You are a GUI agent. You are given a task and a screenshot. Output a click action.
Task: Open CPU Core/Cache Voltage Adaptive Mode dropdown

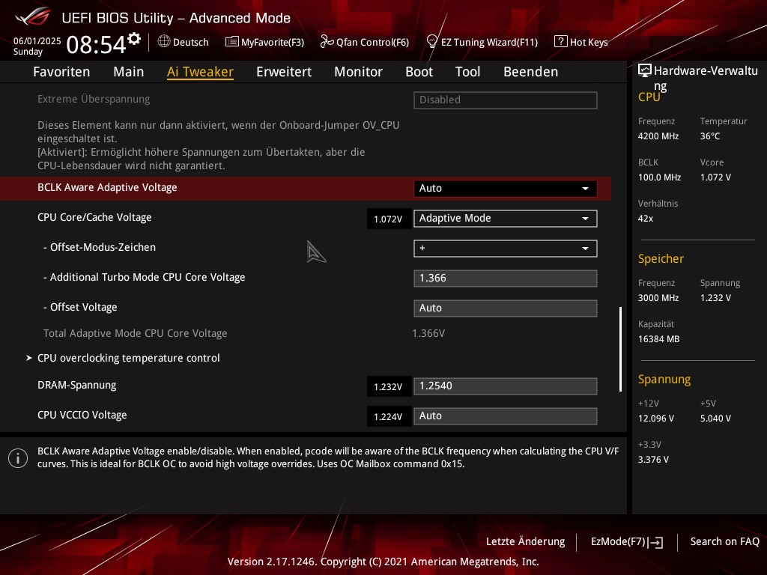[x=505, y=219]
